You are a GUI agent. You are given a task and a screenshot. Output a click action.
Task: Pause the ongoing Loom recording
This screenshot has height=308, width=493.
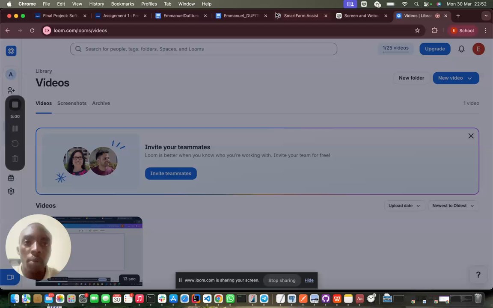pos(15,128)
